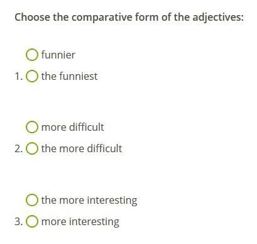
Task: Click question number '1.'
Action: (x=19, y=76)
